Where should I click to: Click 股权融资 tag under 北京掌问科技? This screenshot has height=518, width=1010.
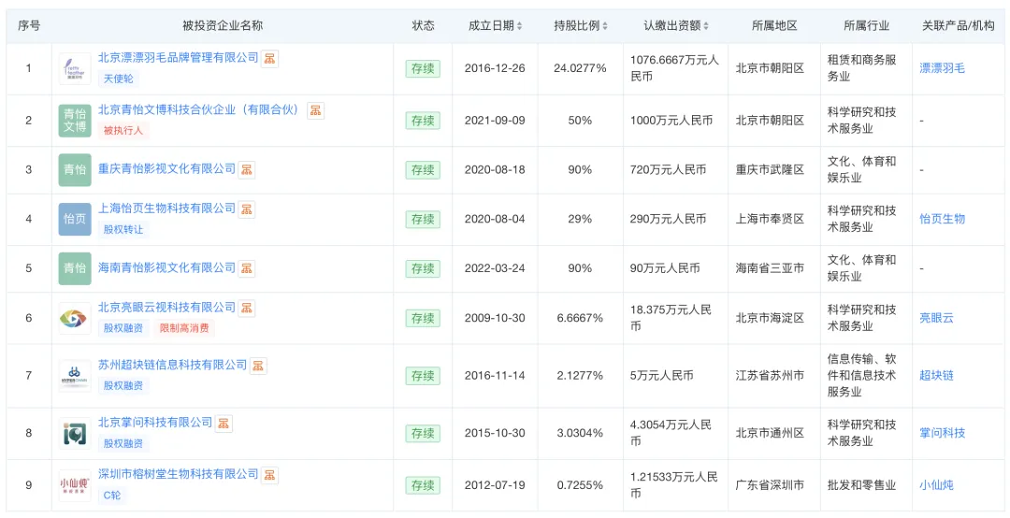coord(123,444)
